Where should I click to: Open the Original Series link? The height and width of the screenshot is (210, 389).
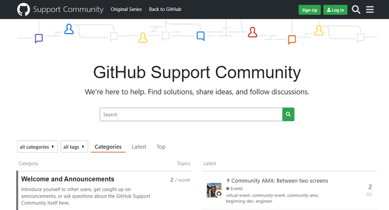[x=126, y=9]
